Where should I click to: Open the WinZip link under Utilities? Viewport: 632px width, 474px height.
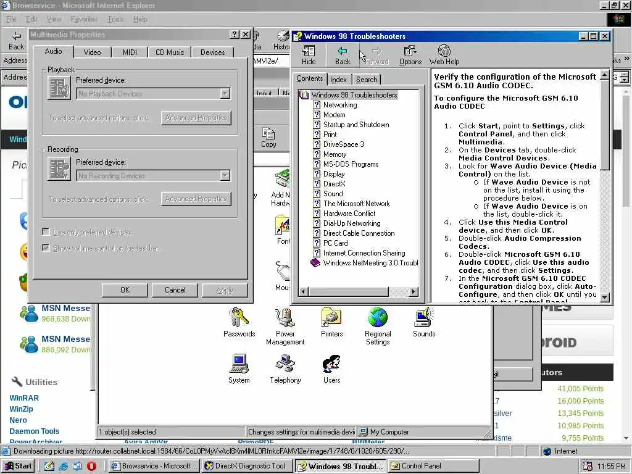[22, 409]
